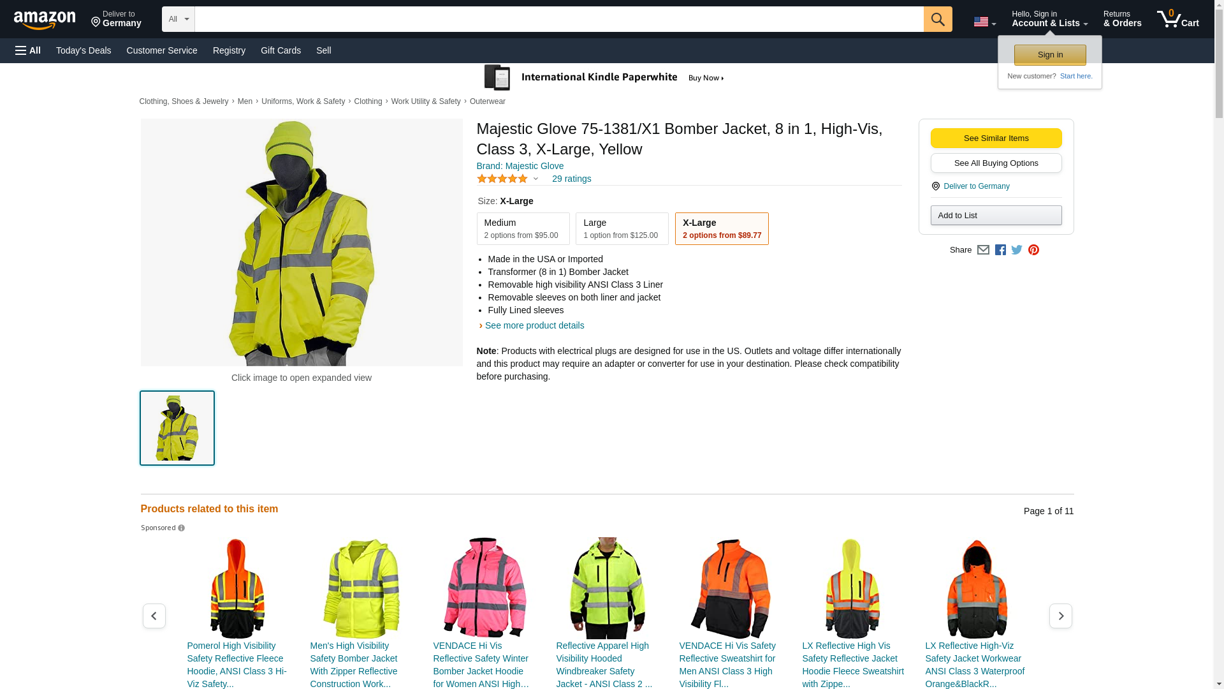The width and height of the screenshot is (1224, 689).
Task: Open Customer Service nav item
Action: (162, 50)
